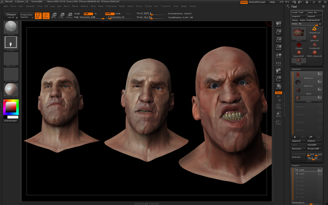Toggle visibility of Mob4 eye subtool
The image size is (328, 205).
pyautogui.click(x=319, y=89)
